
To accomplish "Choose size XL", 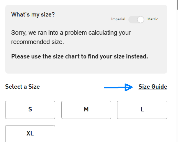I will [30, 134].
